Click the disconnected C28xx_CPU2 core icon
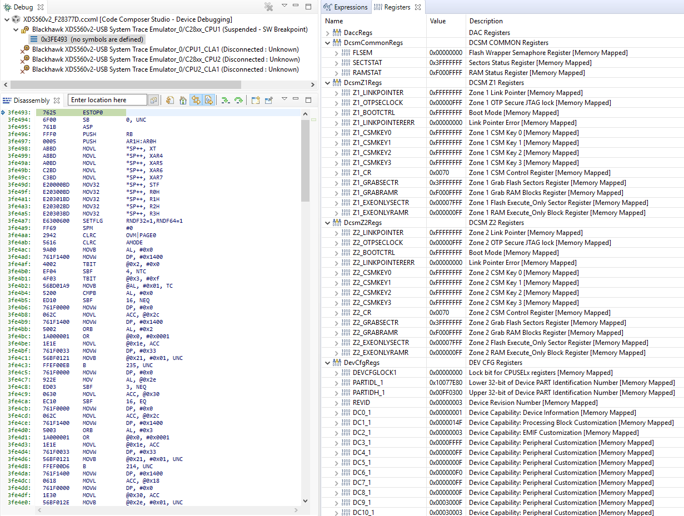This screenshot has height=516, width=684. tap(25, 59)
